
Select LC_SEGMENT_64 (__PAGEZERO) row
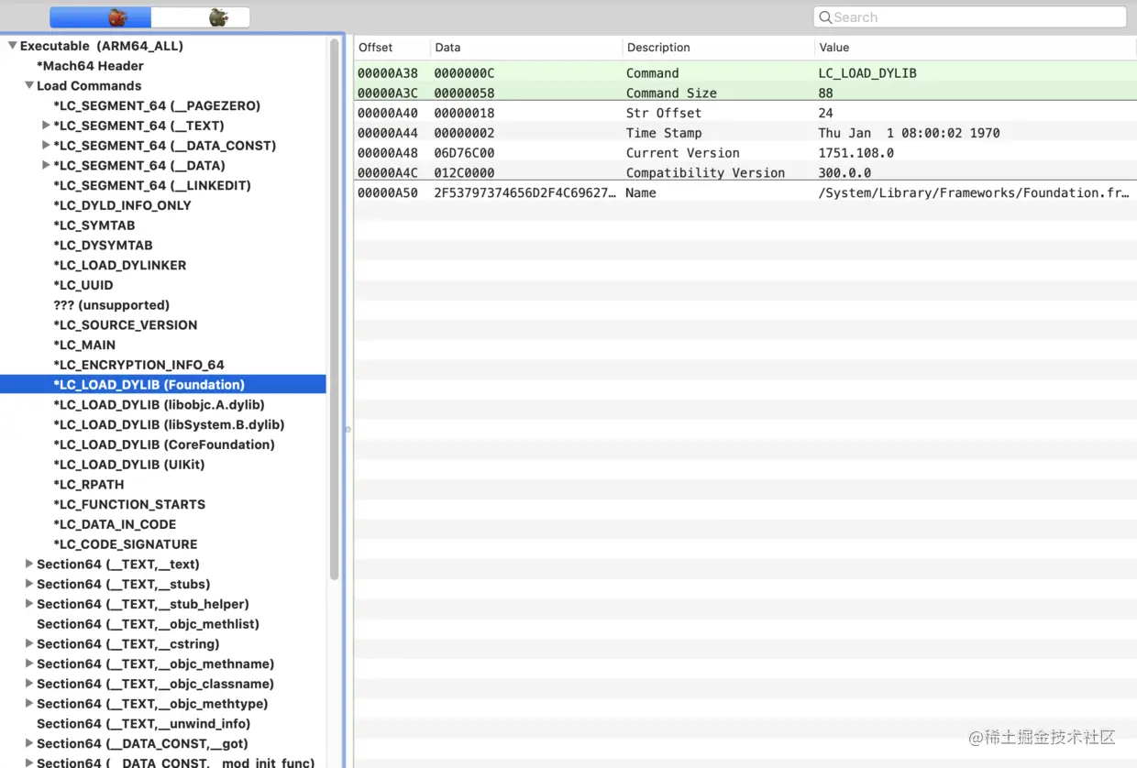[x=157, y=106]
